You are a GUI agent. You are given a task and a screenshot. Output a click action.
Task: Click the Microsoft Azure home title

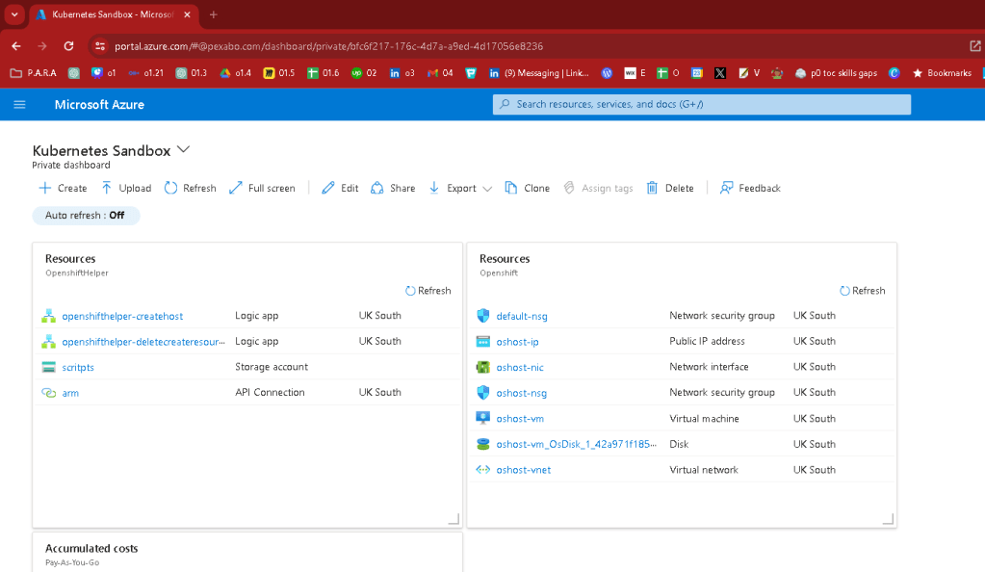pyautogui.click(x=99, y=104)
